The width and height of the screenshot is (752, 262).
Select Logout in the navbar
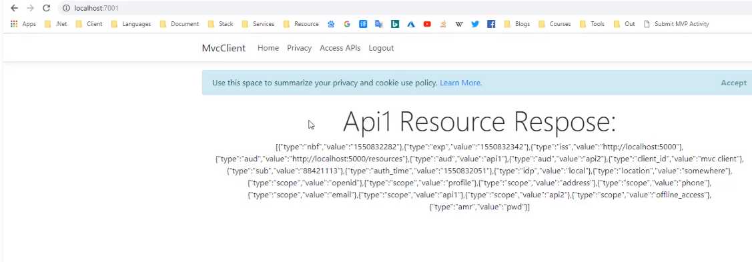[x=381, y=48]
